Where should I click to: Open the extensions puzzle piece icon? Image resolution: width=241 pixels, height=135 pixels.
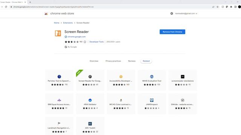click(x=231, y=7)
